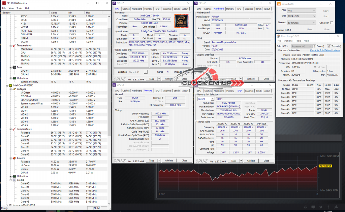Click the Voltages node icon under Intel Core i7
This screenshot has width=345, height=212.
(14, 89)
